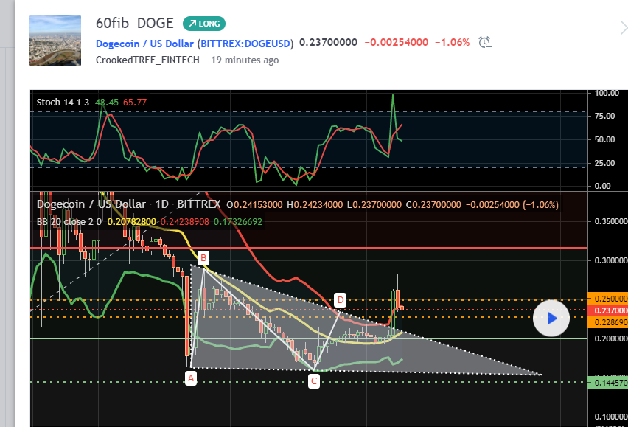Visit the CrookedTREE_FINTECH author profile
This screenshot has width=628, height=427.
(147, 60)
